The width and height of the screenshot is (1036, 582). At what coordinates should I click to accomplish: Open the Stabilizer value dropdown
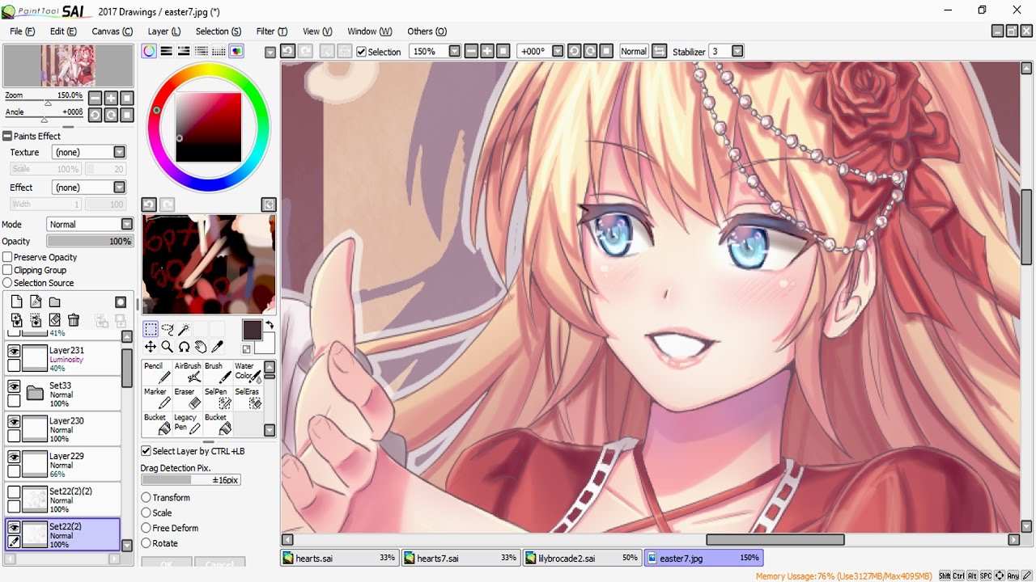(737, 51)
